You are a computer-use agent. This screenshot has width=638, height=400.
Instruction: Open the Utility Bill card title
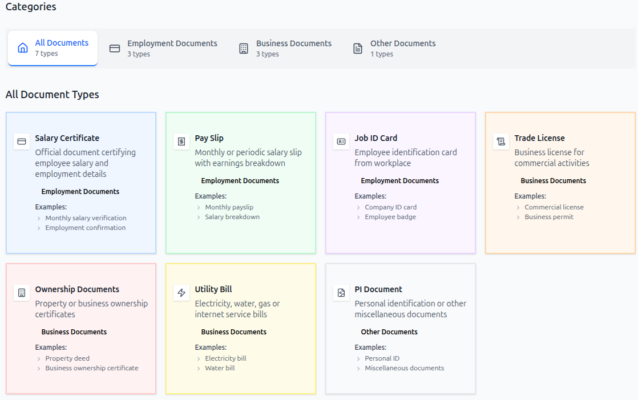pos(213,289)
